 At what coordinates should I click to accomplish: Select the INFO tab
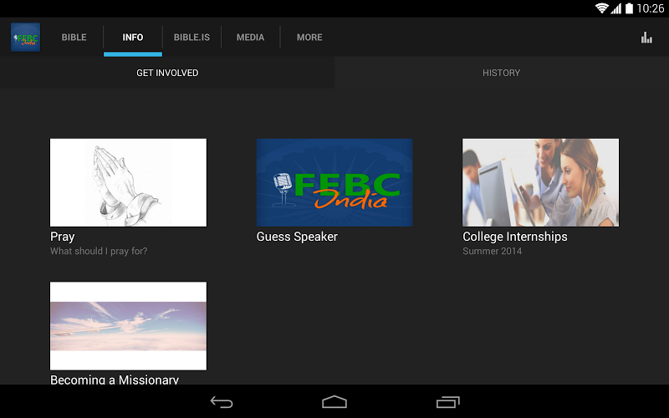(x=133, y=38)
